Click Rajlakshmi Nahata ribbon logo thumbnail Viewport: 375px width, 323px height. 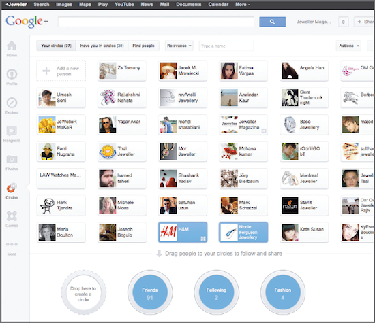click(108, 97)
